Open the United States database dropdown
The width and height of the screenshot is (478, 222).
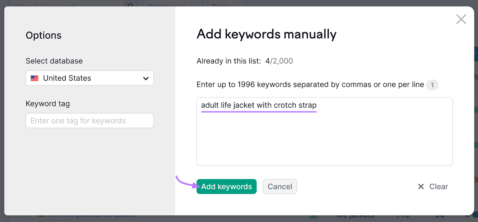pyautogui.click(x=90, y=78)
